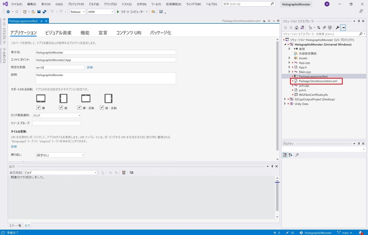Uncheck the 縦 - 反転 rotation checkbox
This screenshot has height=235, width=368.
click(x=102, y=108)
